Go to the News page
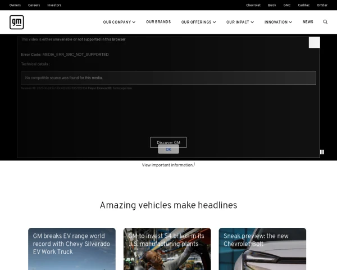 pos(308,22)
